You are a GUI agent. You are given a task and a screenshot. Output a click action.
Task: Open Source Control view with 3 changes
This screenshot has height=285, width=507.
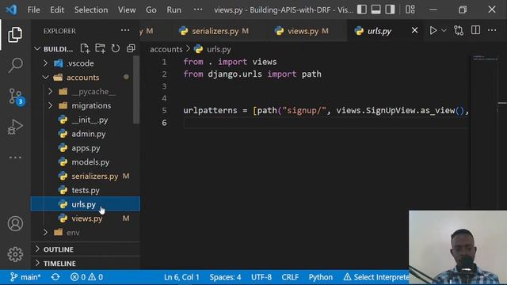coord(15,97)
